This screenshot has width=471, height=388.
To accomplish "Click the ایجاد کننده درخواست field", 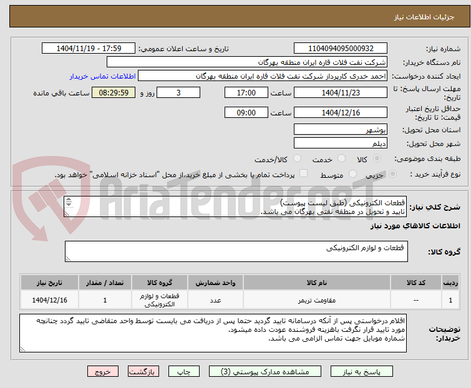I will click(x=263, y=76).
